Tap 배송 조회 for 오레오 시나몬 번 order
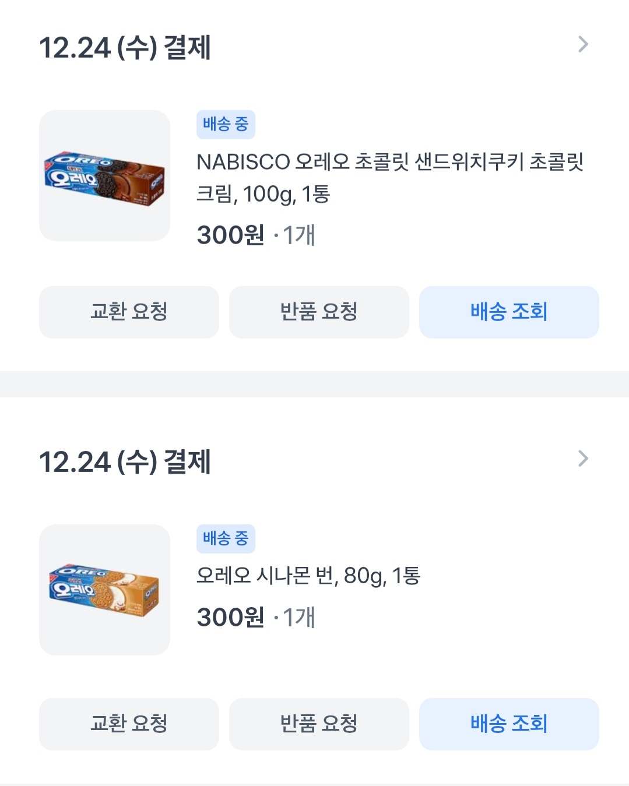The image size is (629, 786). (x=509, y=724)
